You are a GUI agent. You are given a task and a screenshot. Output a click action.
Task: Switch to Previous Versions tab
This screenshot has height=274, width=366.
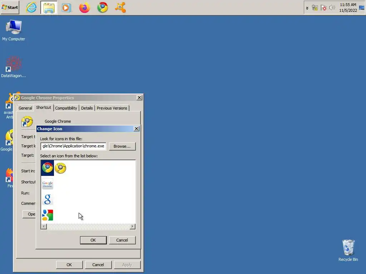(x=112, y=108)
